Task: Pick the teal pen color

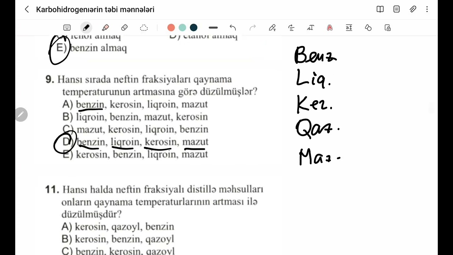Action: (x=182, y=28)
